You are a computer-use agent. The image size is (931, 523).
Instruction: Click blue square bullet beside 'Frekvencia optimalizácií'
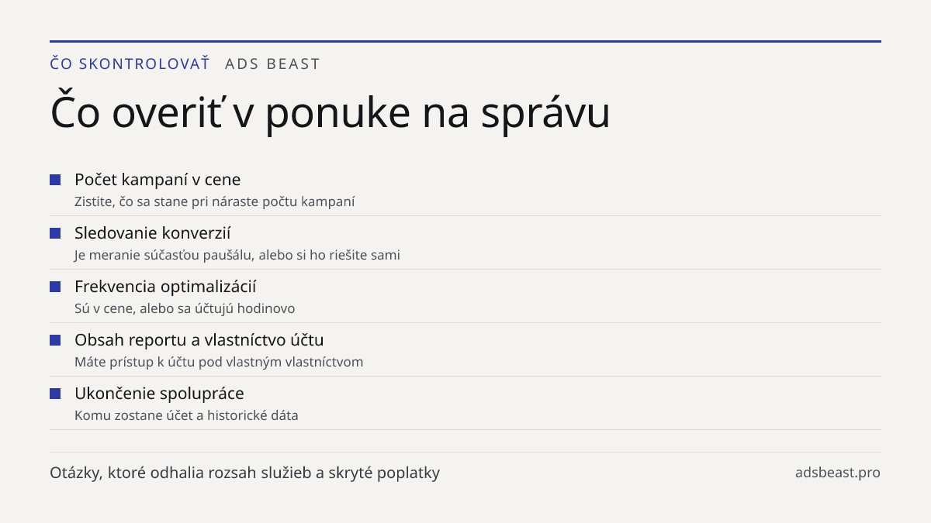(x=55, y=287)
